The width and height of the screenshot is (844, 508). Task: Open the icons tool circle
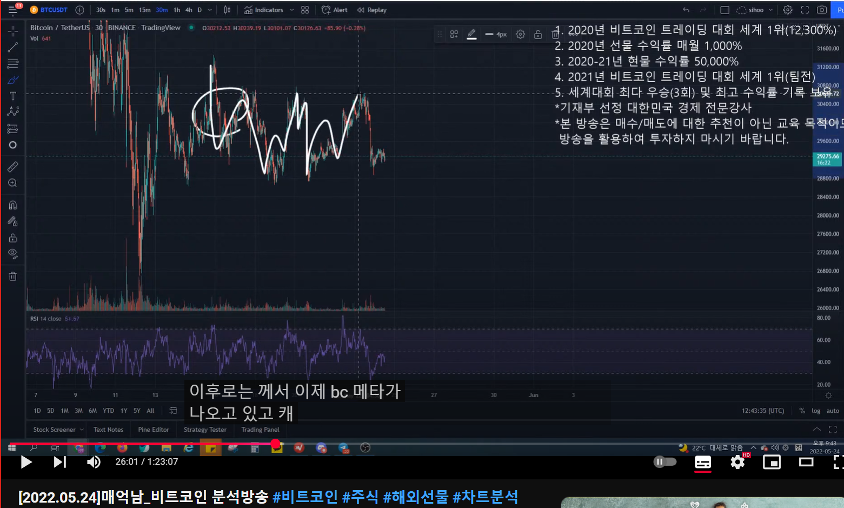point(13,145)
